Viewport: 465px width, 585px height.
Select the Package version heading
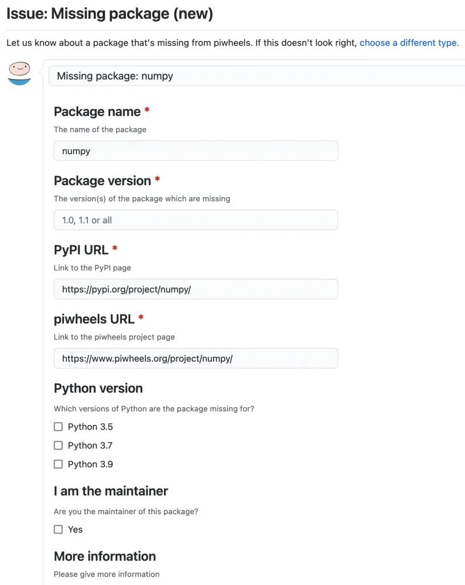[102, 181]
